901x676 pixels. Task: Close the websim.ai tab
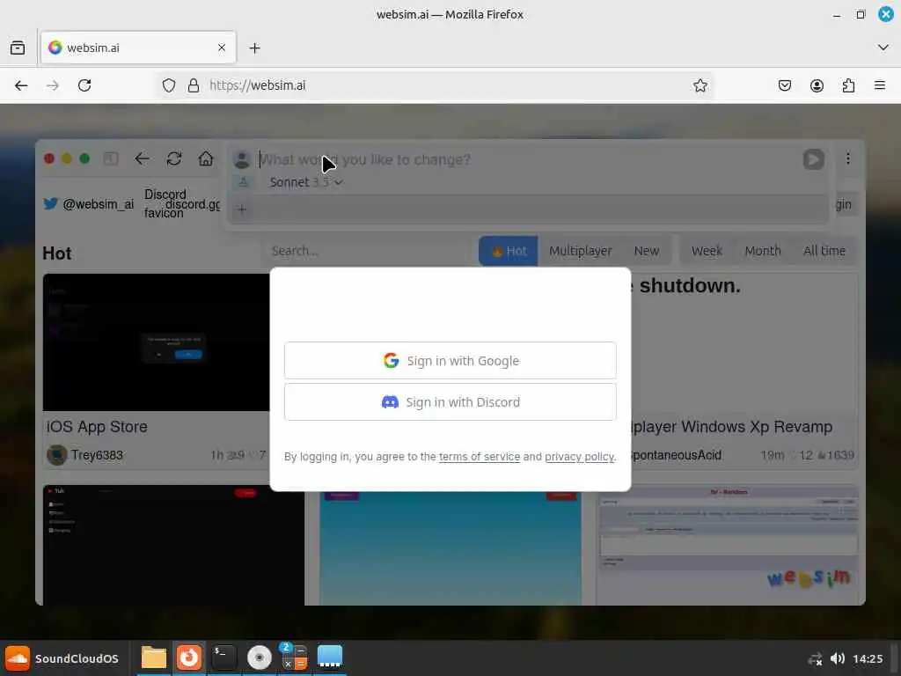(222, 48)
